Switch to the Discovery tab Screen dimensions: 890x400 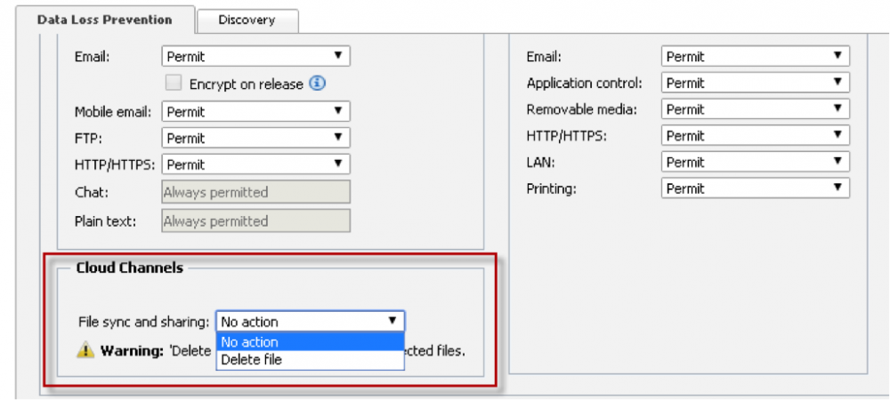[247, 20]
